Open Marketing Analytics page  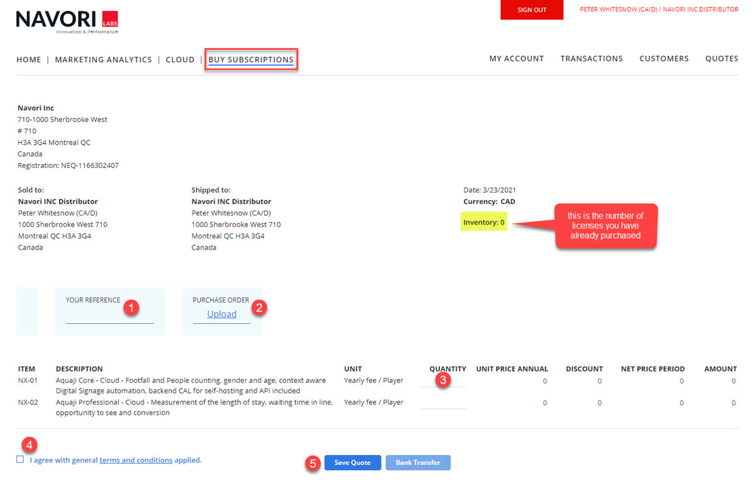(x=103, y=60)
